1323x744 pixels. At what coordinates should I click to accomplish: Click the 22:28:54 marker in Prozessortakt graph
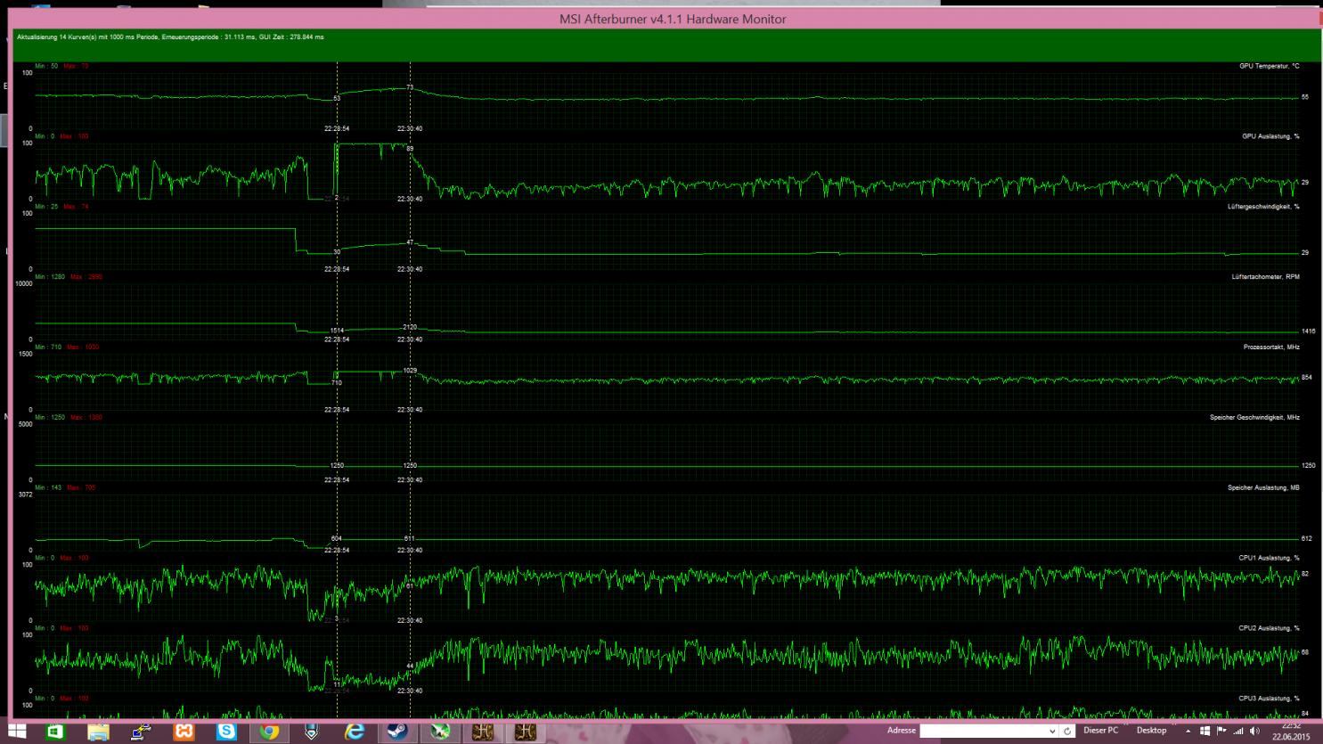tap(336, 410)
